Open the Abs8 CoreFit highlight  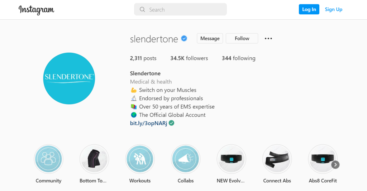[x=323, y=159]
